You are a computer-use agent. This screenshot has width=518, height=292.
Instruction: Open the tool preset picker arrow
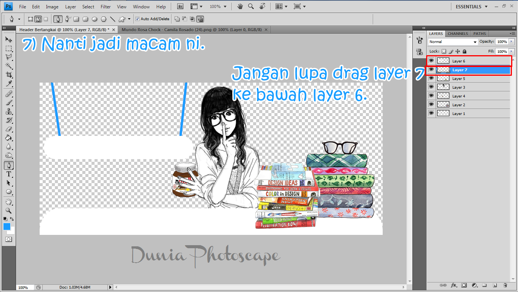pyautogui.click(x=19, y=19)
